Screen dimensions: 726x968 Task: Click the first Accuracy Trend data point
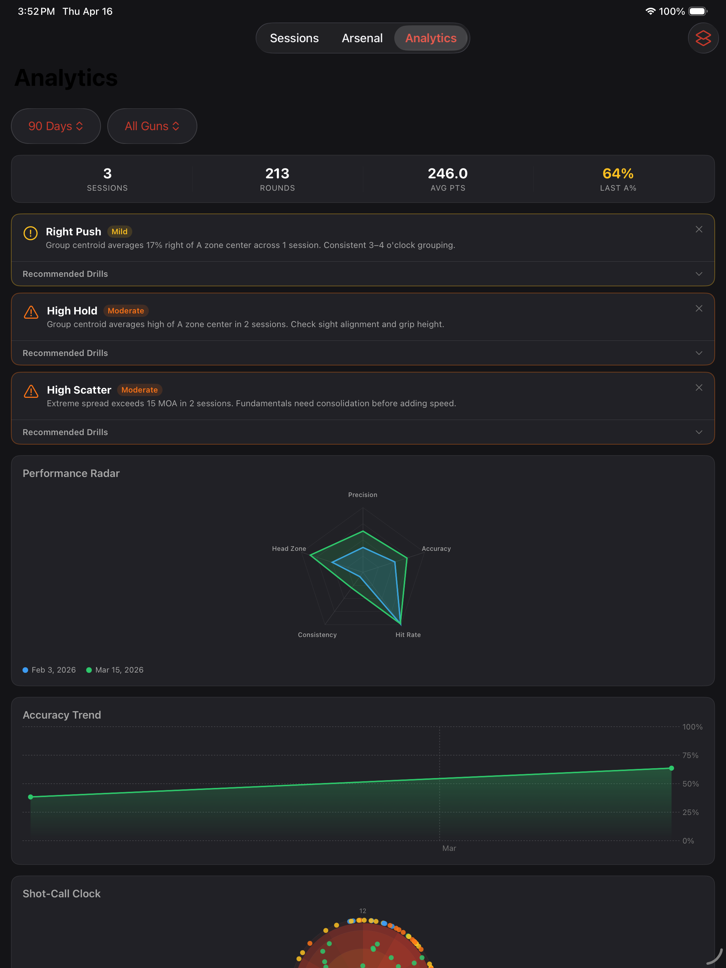click(x=30, y=797)
